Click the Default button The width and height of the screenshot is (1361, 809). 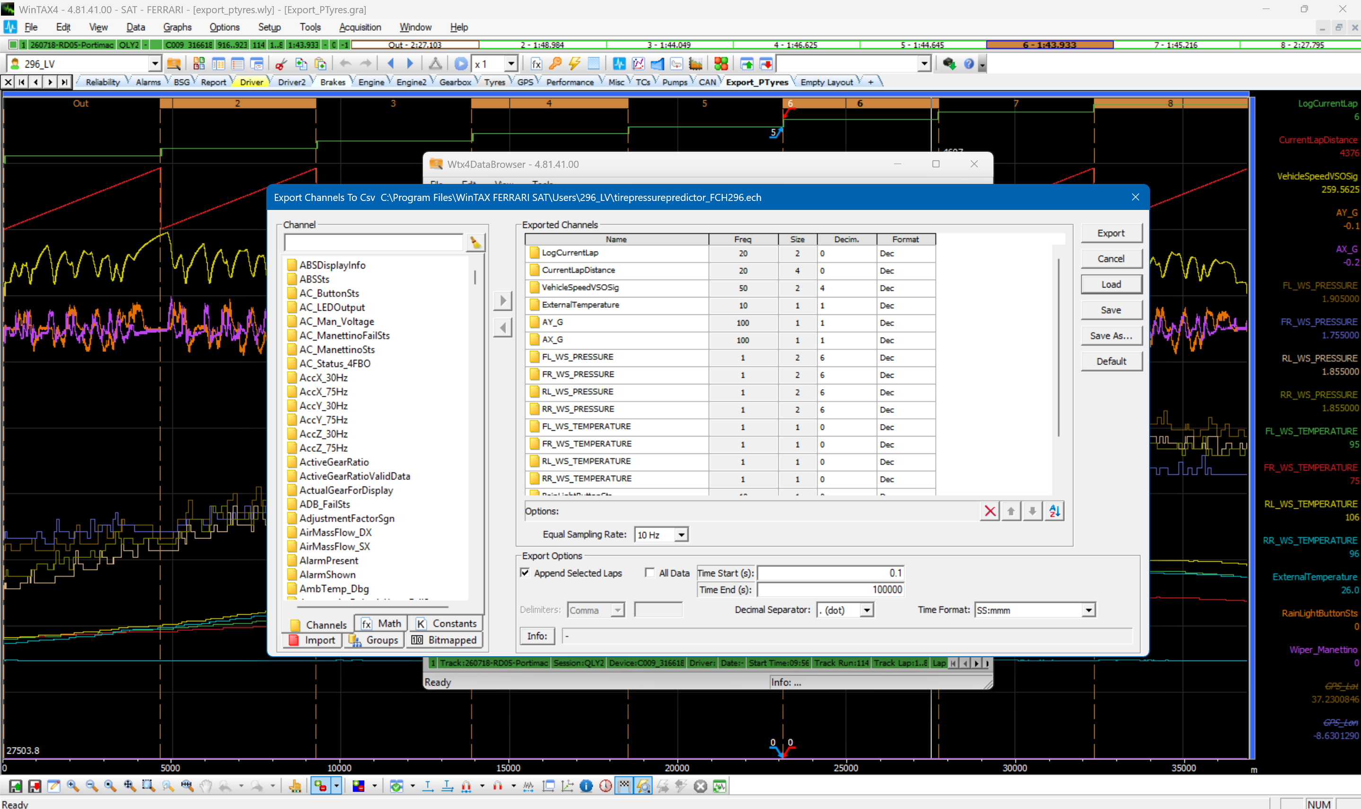pyautogui.click(x=1111, y=361)
